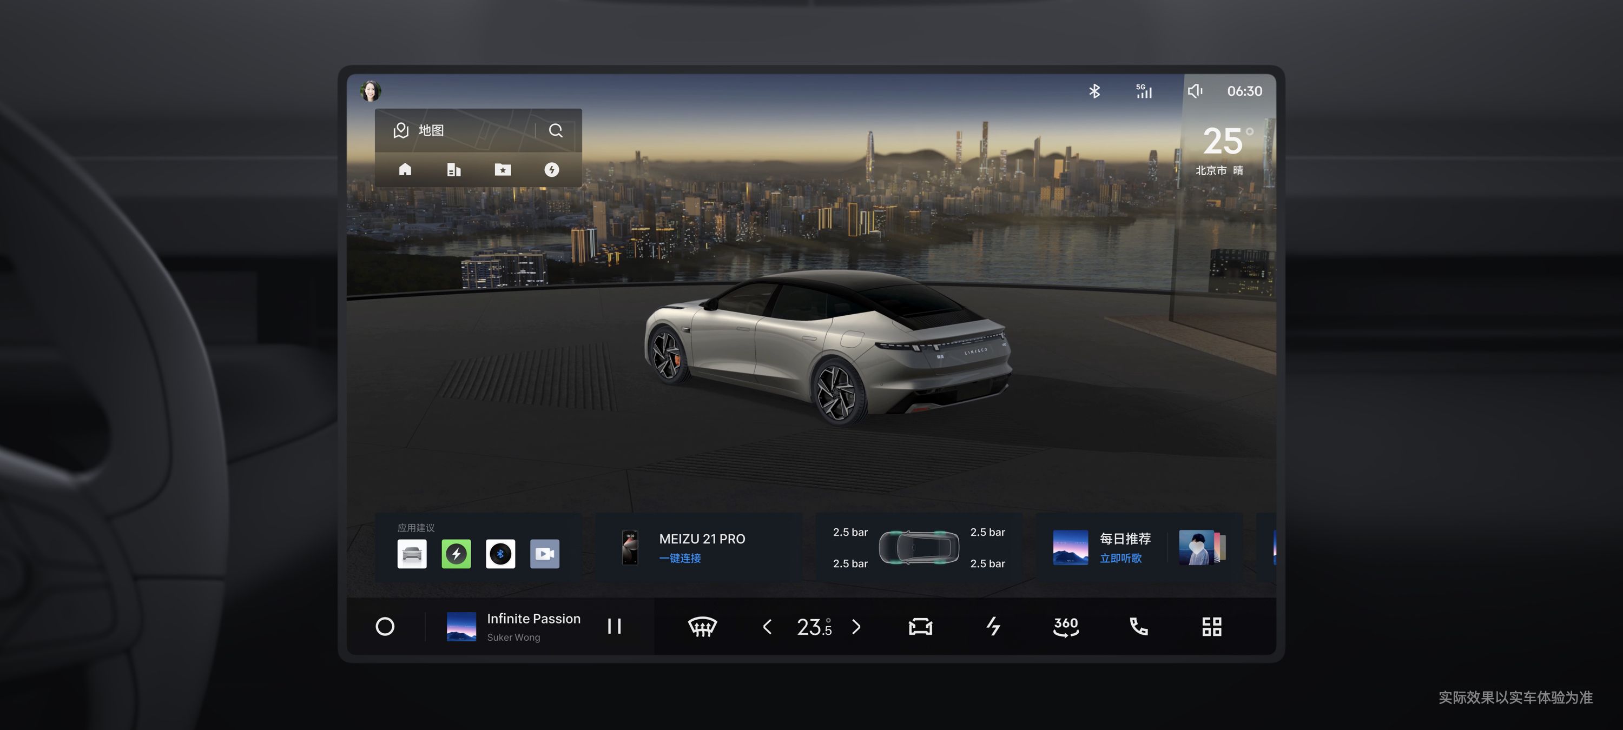The width and height of the screenshot is (1623, 730).
Task: Tap 每日推荐 title text
Action: point(1125,539)
